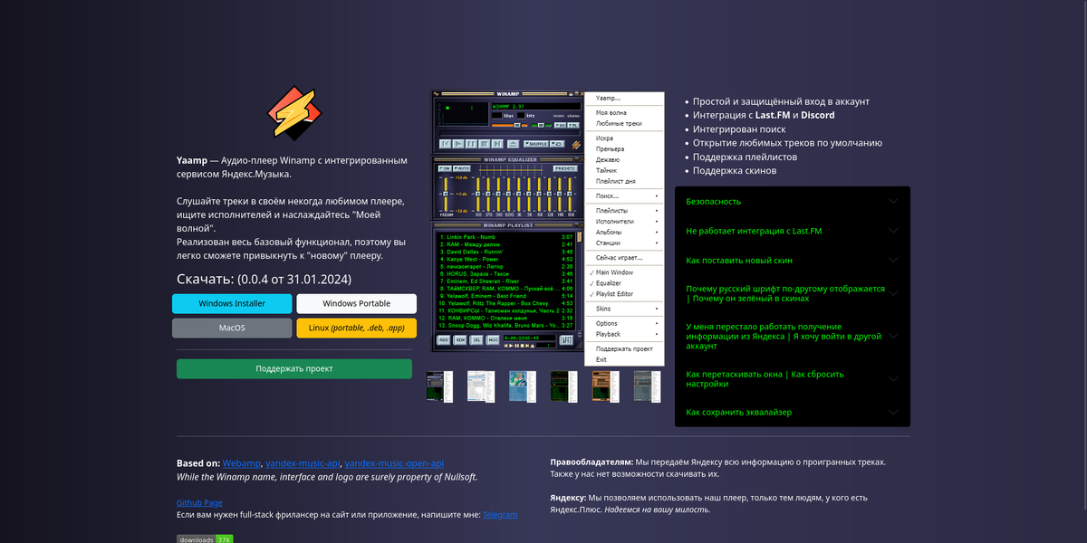
Task: Select Моя волна menu entry
Action: tap(624, 112)
